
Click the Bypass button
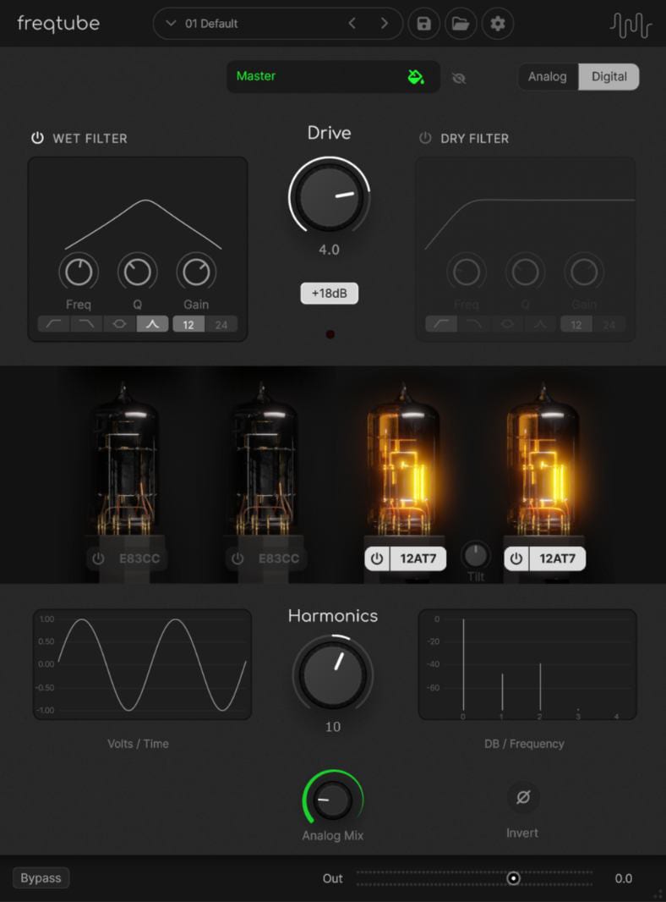tap(41, 878)
